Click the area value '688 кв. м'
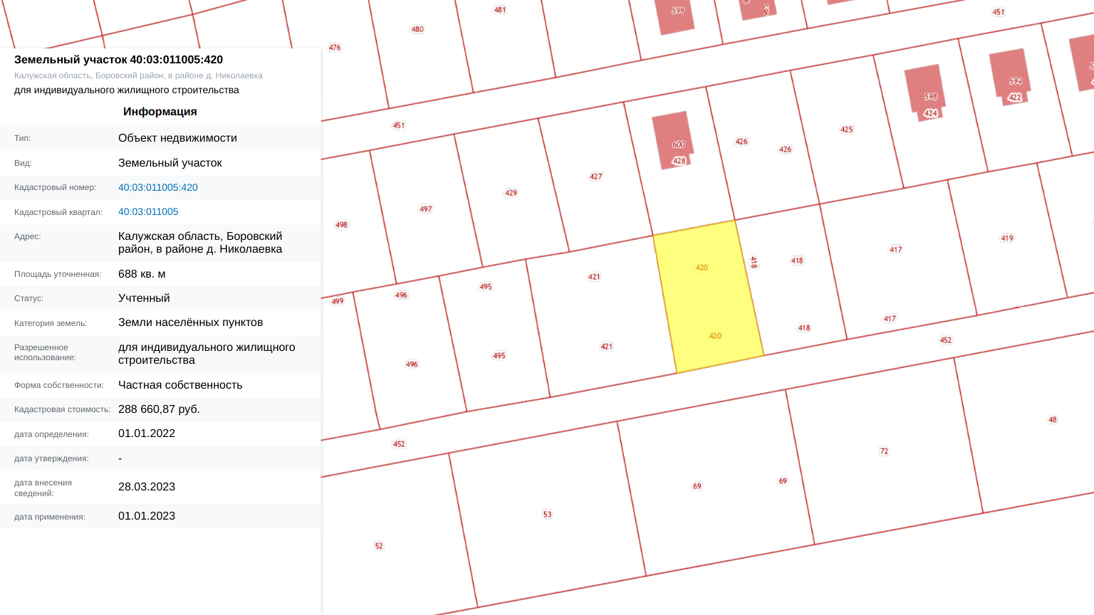1094x615 pixels. tap(142, 274)
